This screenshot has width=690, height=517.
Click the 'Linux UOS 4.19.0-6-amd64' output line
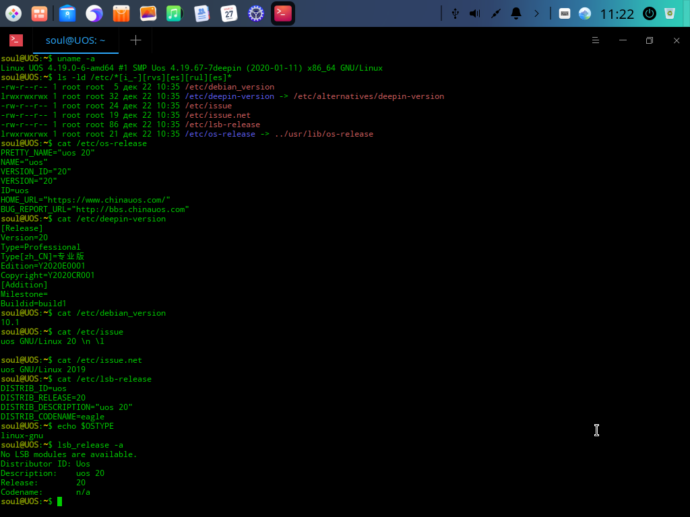click(191, 68)
